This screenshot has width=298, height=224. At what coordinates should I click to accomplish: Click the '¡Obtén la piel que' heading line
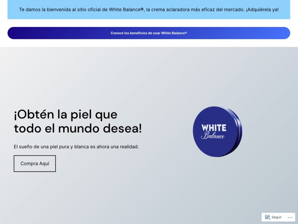(65, 114)
